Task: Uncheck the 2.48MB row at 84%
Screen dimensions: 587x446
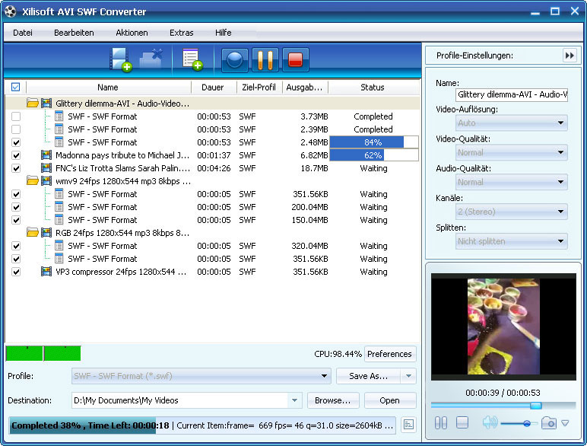Action: (x=16, y=142)
